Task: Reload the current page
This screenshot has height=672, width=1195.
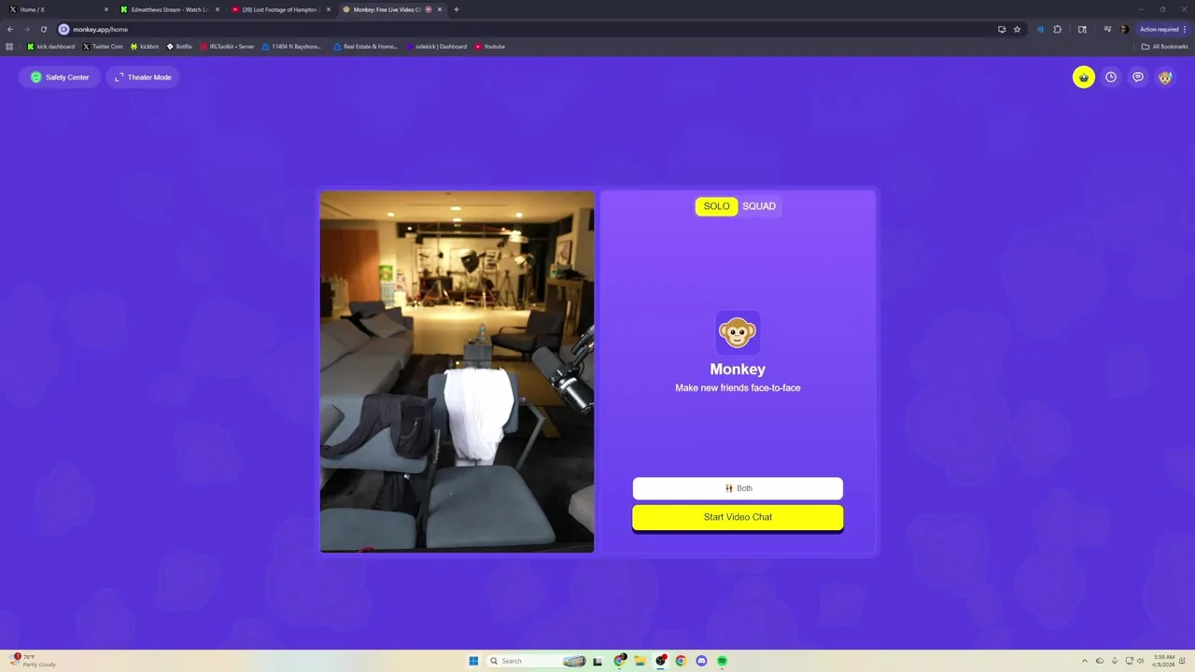Action: click(44, 29)
